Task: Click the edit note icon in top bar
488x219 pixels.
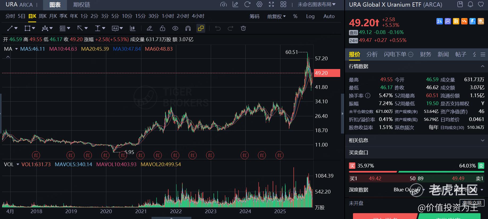Action: pos(235,5)
